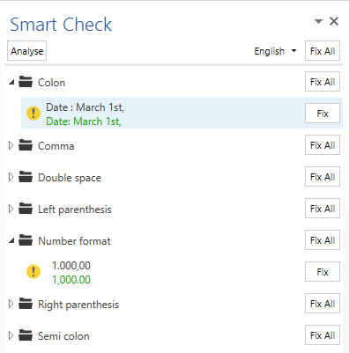The height and width of the screenshot is (353, 349).
Task: Click the Number format folder icon
Action: point(26,240)
